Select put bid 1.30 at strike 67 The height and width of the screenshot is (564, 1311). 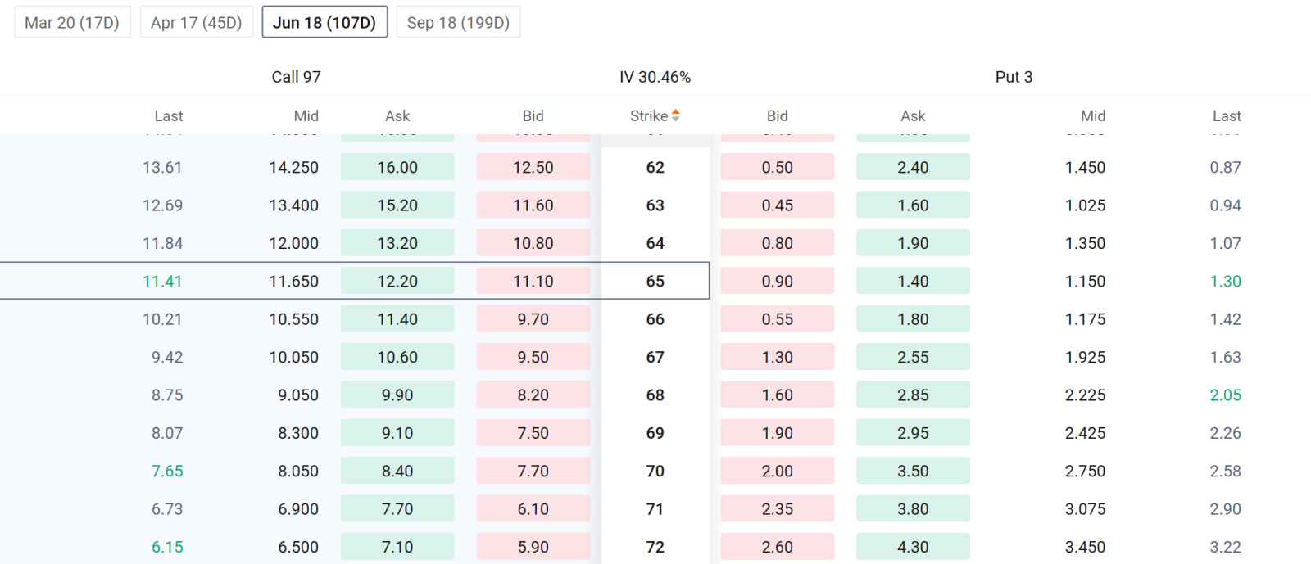point(778,357)
